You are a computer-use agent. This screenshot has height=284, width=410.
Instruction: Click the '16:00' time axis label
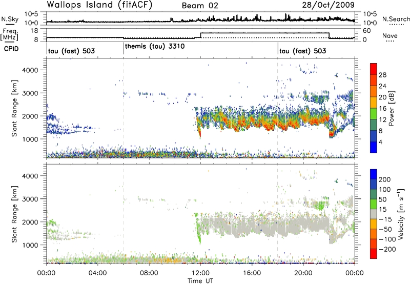tap(252, 273)
